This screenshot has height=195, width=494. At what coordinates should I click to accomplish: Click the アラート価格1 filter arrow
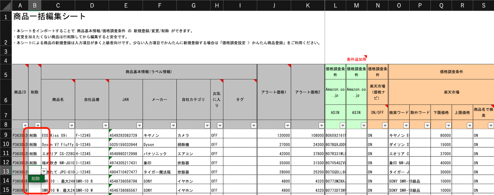(288, 125)
